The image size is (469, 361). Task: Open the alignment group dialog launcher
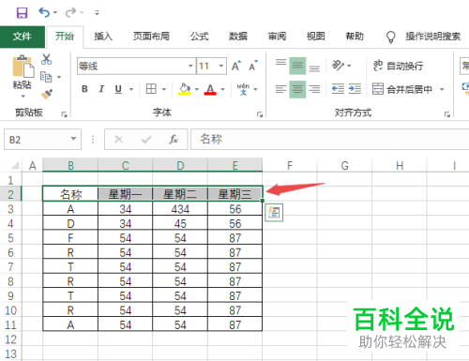pos(447,114)
